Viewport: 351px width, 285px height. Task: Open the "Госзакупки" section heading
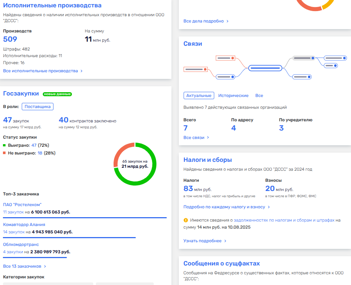(x=21, y=94)
